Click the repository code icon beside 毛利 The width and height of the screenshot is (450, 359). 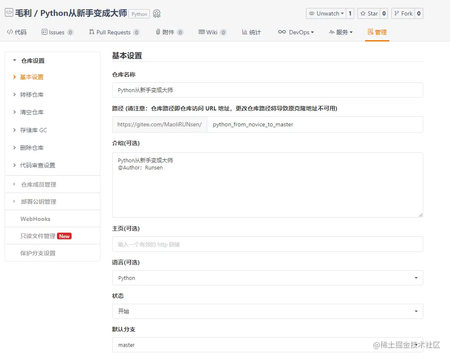[9, 13]
